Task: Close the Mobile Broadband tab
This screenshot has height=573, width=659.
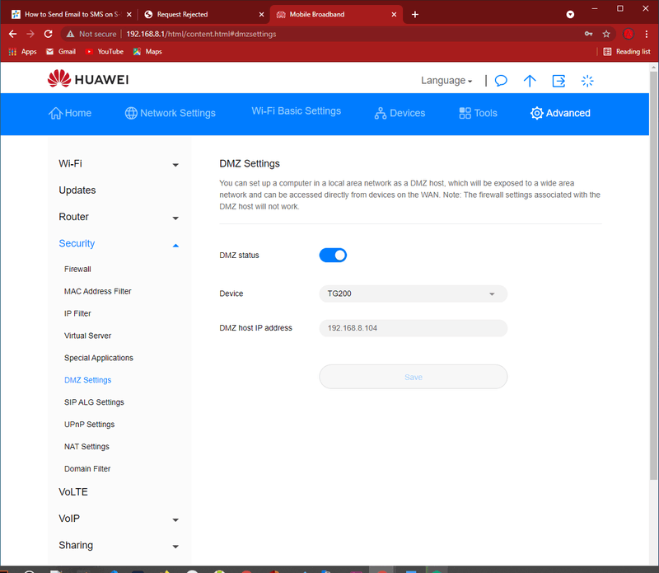Action: (394, 14)
